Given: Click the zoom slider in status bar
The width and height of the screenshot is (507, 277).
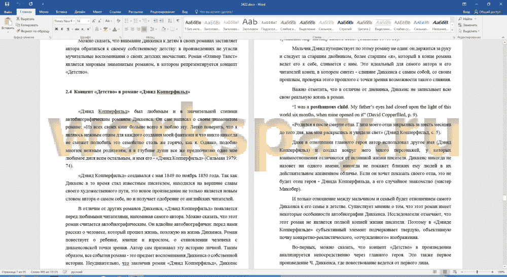Looking at the screenshot, I should pyautogui.click(x=477, y=272).
